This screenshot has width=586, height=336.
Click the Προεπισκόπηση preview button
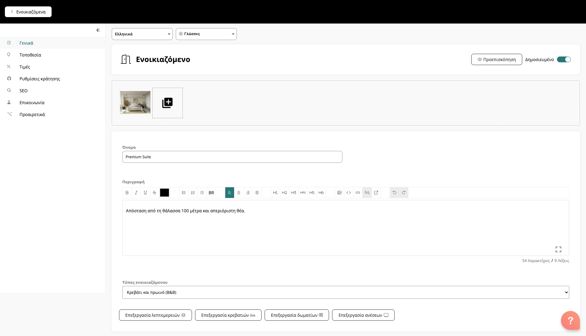coord(496,60)
